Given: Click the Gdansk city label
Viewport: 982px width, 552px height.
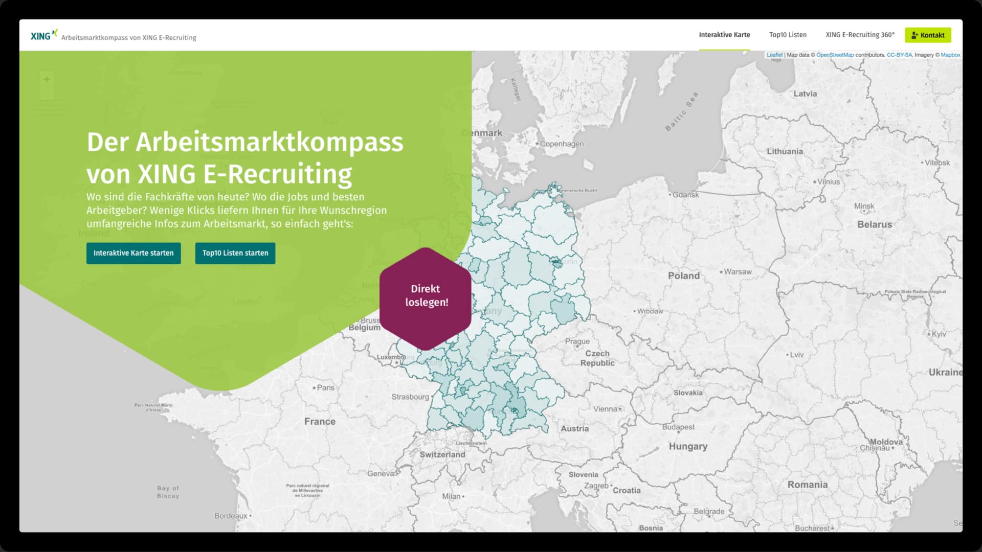Looking at the screenshot, I should tap(685, 195).
